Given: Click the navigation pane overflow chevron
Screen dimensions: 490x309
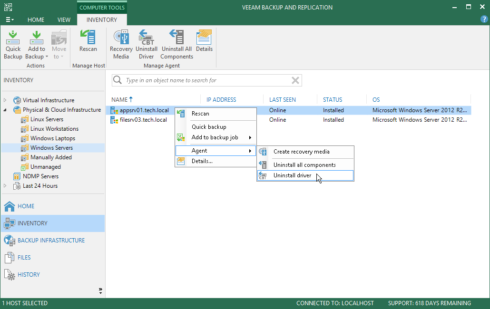Looking at the screenshot, I should (100, 290).
